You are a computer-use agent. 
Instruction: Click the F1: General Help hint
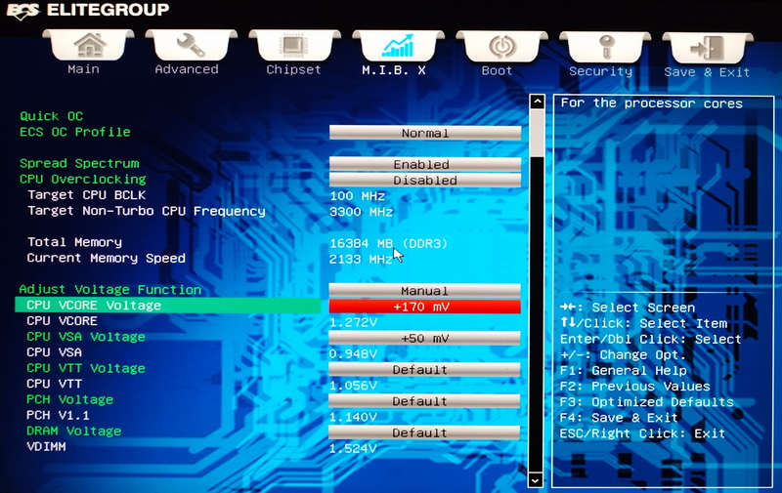click(623, 371)
